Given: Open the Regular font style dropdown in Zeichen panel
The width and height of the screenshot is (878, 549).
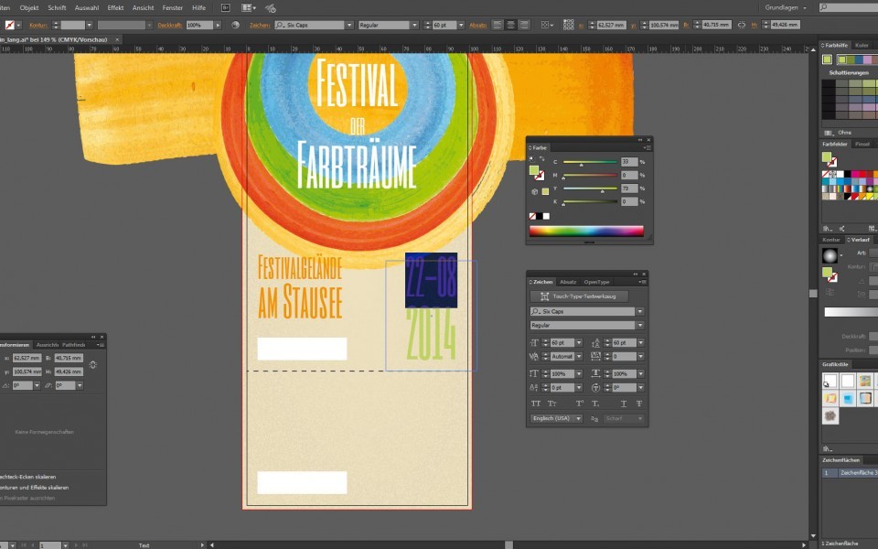Looking at the screenshot, I should coord(640,326).
